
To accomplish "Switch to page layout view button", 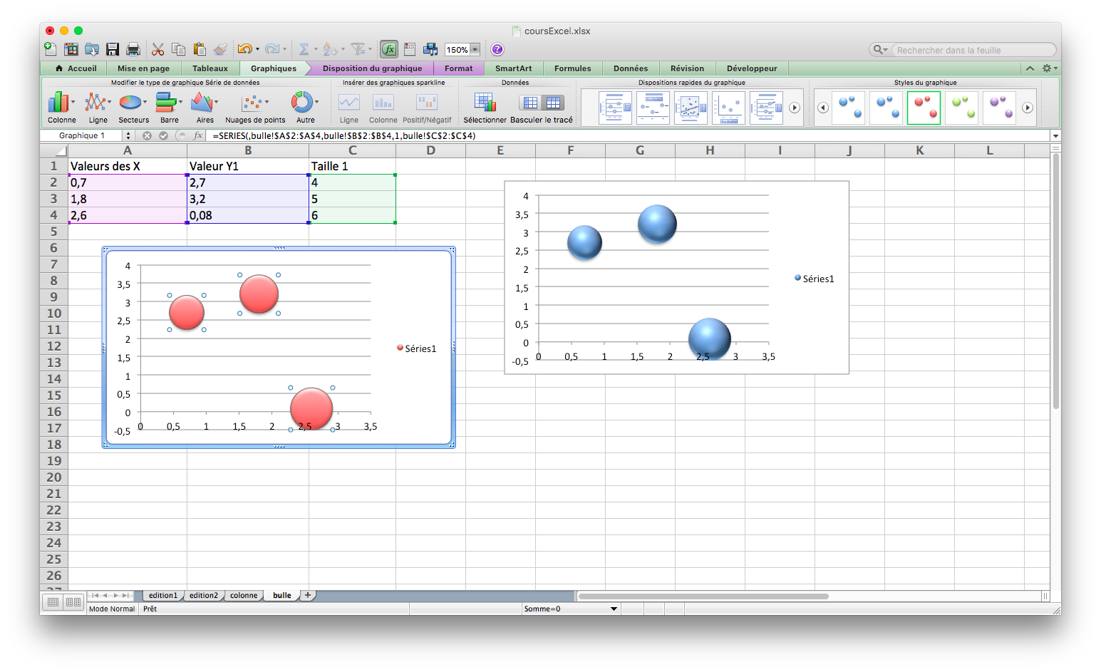I will (x=73, y=603).
